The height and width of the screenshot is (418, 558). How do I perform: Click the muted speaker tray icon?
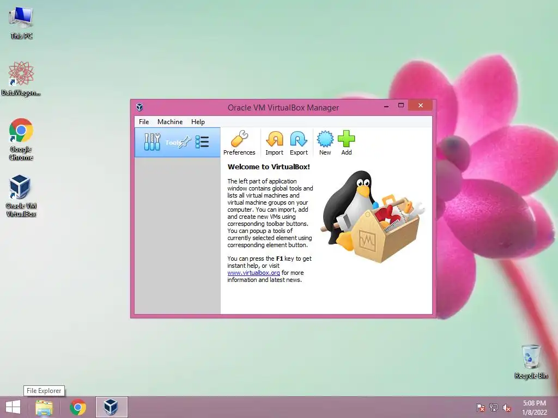pyautogui.click(x=507, y=408)
